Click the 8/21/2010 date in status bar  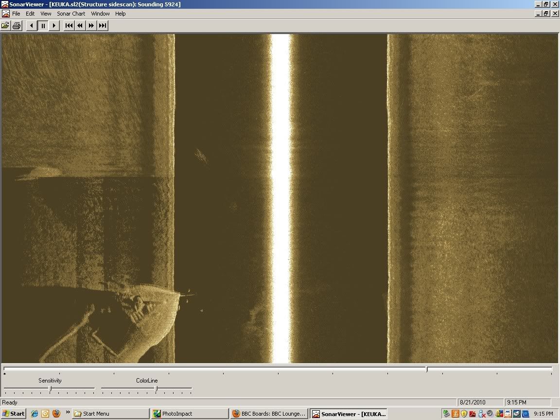coord(472,402)
